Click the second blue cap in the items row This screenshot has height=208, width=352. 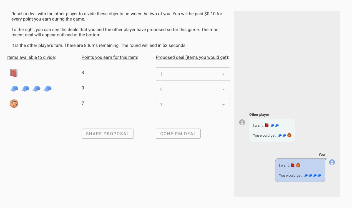[25, 89]
